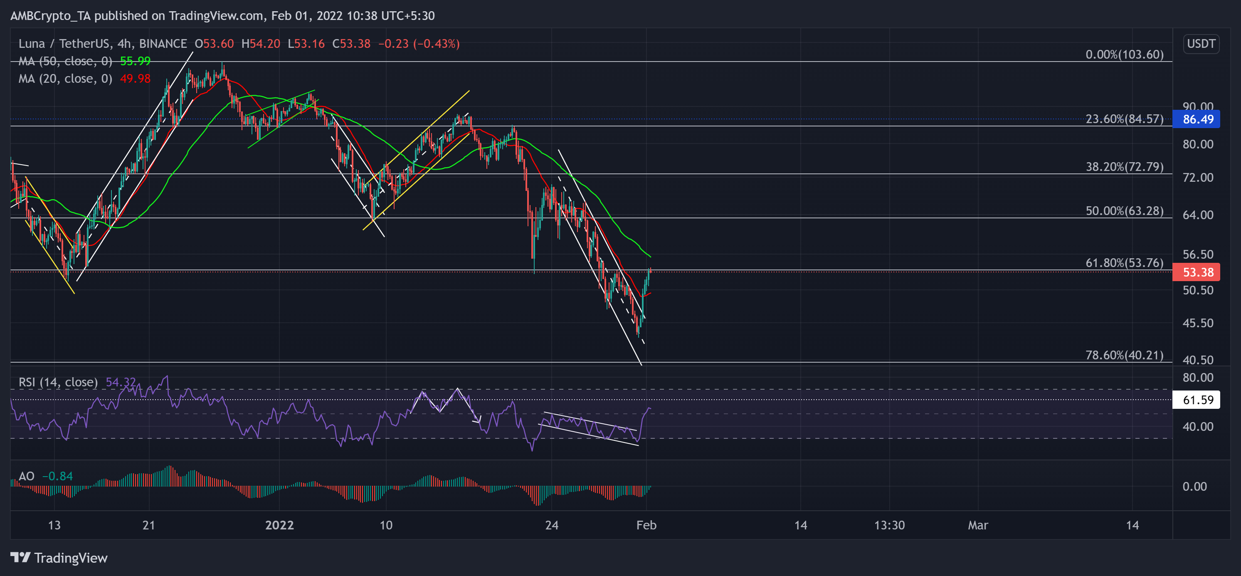
Task: Click the RSI 54.32 value readout
Action: click(121, 382)
